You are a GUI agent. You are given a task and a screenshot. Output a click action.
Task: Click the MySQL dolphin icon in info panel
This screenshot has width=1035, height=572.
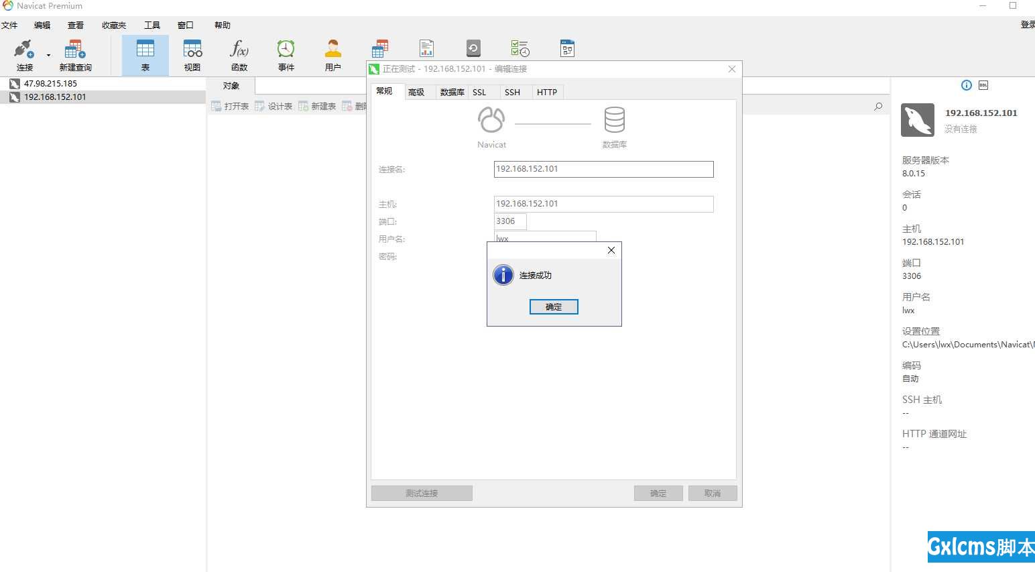click(918, 120)
